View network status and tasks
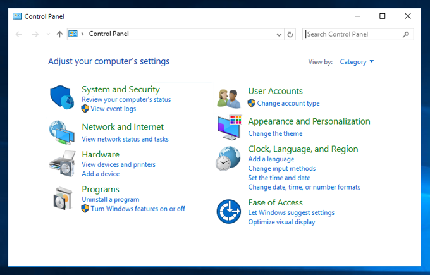 pyautogui.click(x=125, y=139)
